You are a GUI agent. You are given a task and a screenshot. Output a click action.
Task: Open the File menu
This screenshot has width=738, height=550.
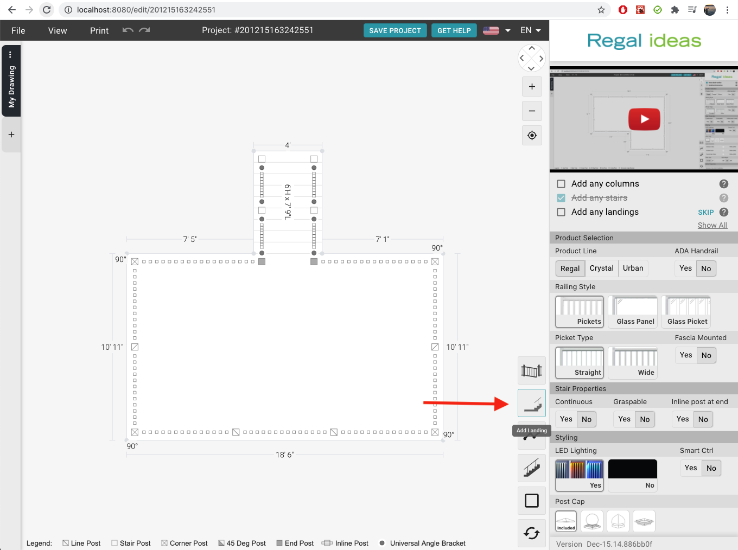click(x=18, y=30)
